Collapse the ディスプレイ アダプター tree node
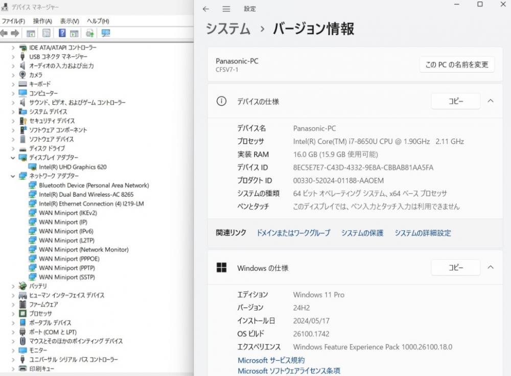Viewport: 511px width, 376px height. [x=13, y=158]
